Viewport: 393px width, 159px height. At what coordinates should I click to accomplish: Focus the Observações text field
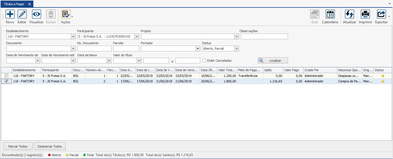(264, 36)
